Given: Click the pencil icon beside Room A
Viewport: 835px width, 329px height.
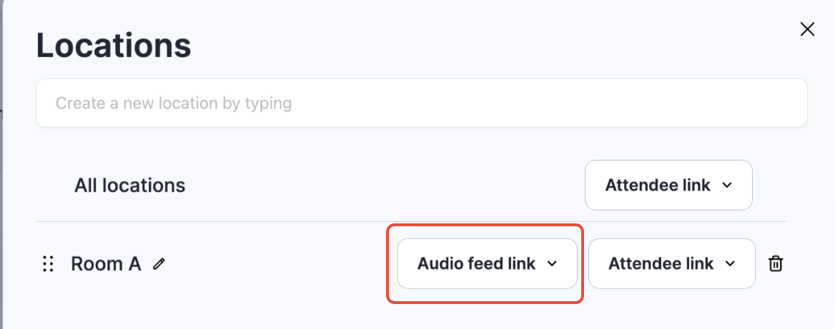Looking at the screenshot, I should [x=159, y=264].
